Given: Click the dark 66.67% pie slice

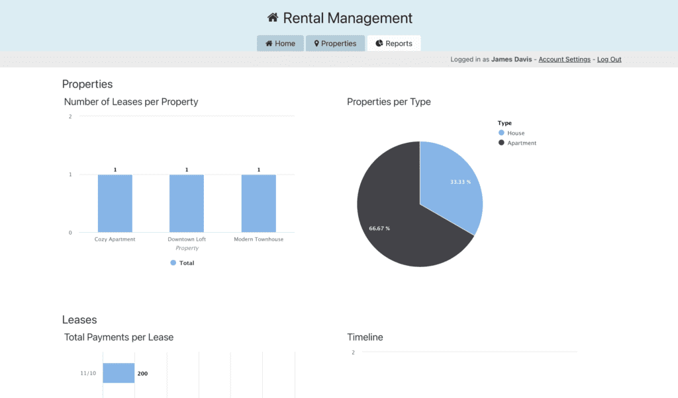Looking at the screenshot, I should coord(397,218).
